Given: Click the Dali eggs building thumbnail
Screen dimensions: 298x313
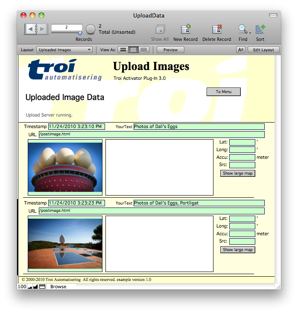Looking at the screenshot, I should (65, 167).
